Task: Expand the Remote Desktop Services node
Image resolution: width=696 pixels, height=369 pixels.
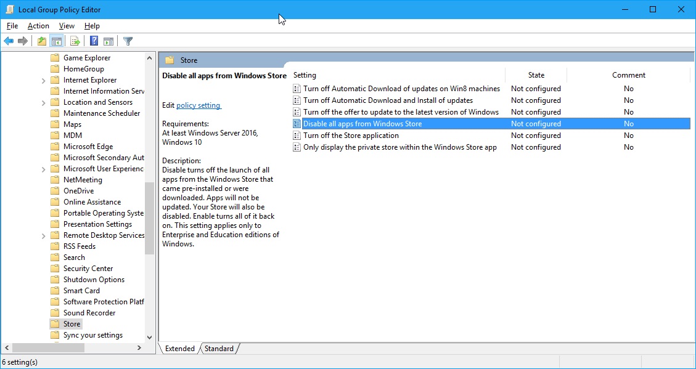Action: tap(44, 235)
